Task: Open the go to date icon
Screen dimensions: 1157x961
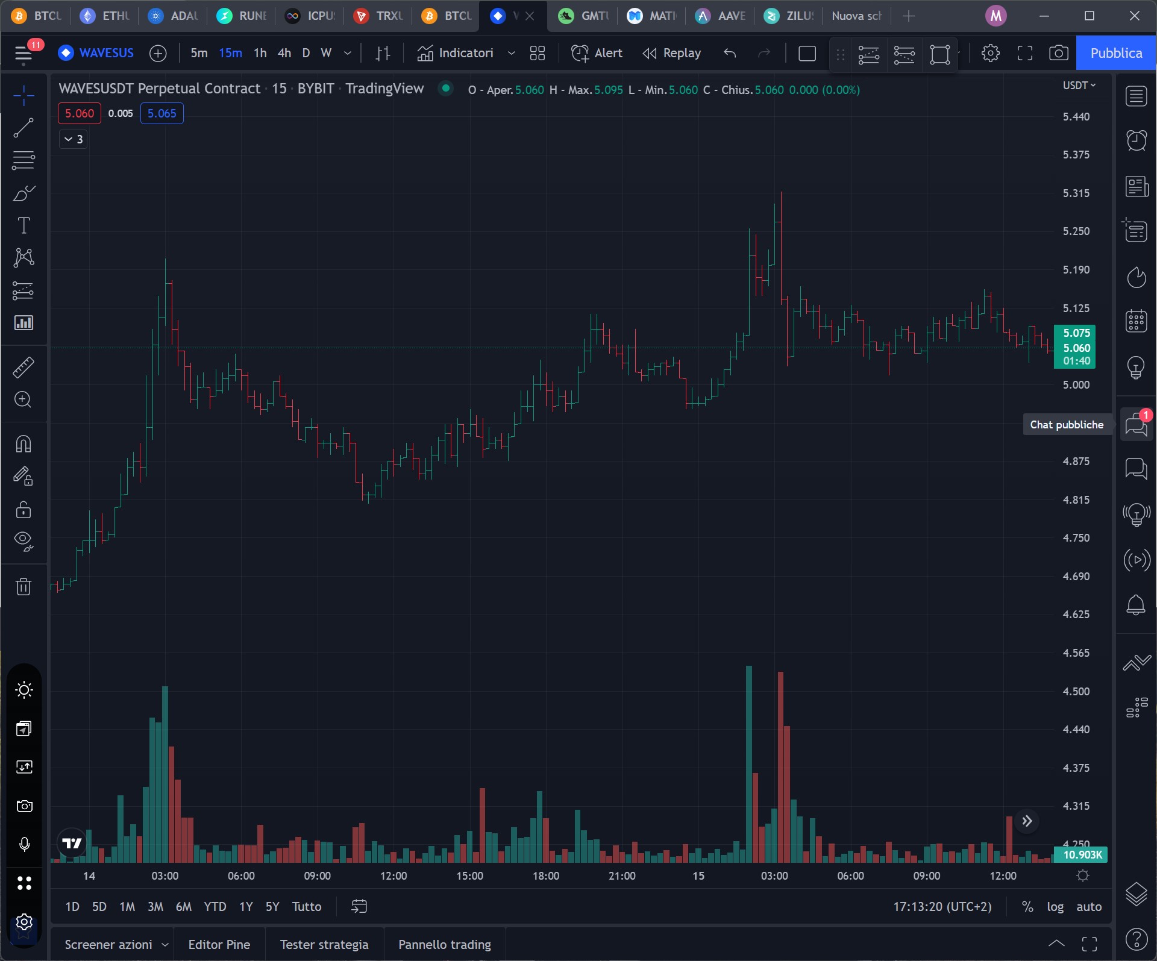Action: (x=359, y=907)
